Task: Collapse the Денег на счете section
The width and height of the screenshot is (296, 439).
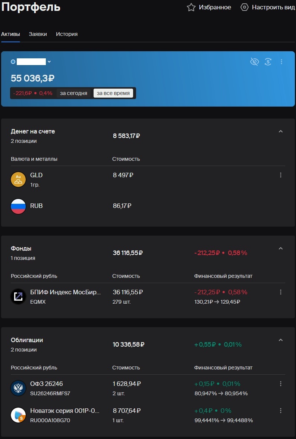Action: tap(281, 132)
